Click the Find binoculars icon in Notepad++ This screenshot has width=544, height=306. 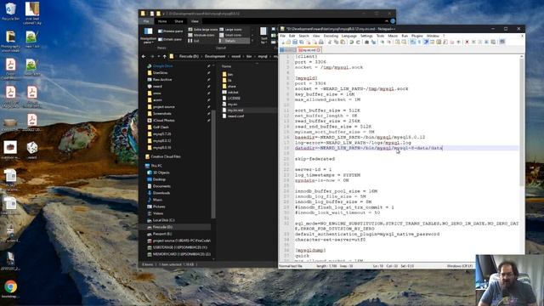[x=366, y=42]
